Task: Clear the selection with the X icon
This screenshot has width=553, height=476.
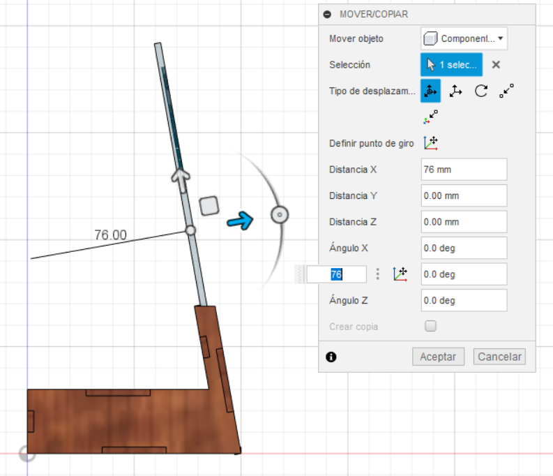Action: click(x=496, y=65)
